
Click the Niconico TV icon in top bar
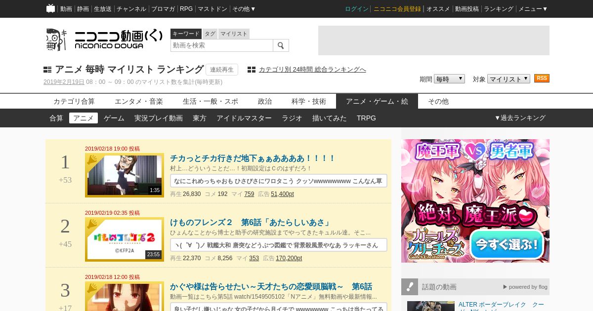[x=50, y=8]
